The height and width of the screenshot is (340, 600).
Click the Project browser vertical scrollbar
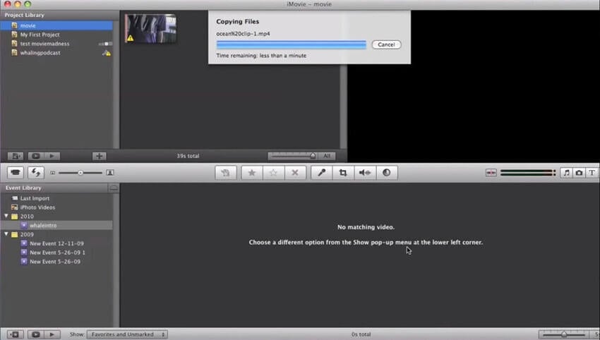343,107
